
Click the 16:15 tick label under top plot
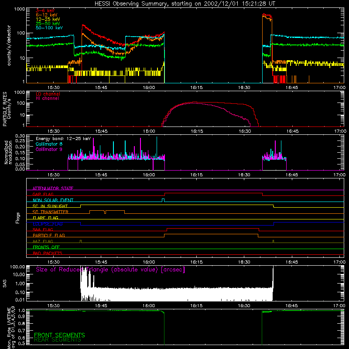(196, 88)
